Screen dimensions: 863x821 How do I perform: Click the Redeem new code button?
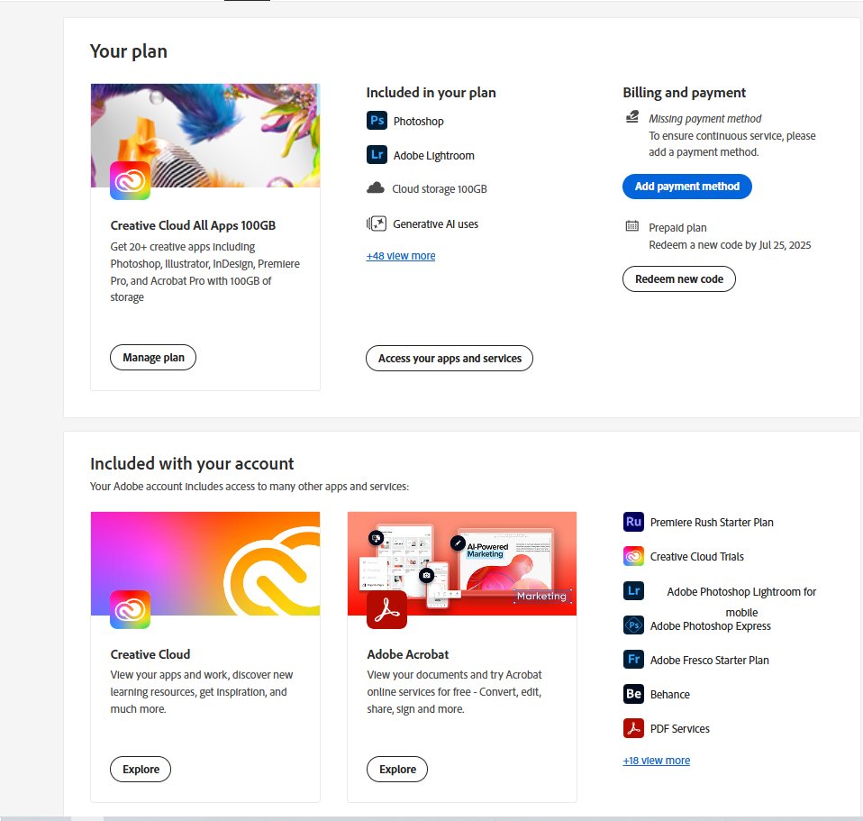pyautogui.click(x=679, y=279)
